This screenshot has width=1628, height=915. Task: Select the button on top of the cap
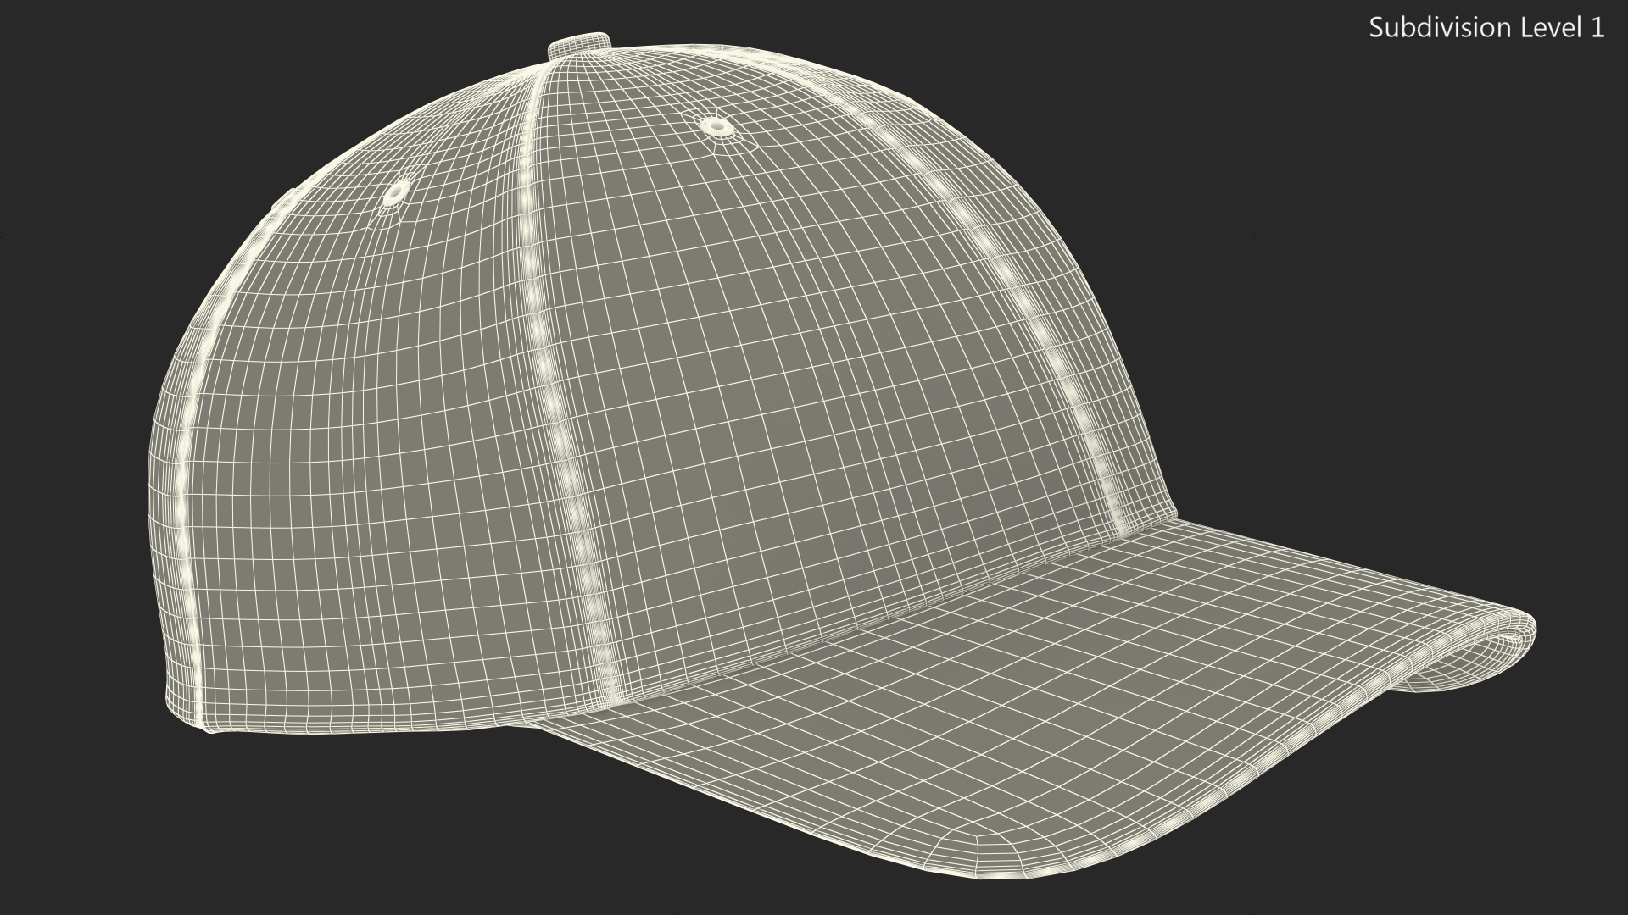pyautogui.click(x=580, y=46)
